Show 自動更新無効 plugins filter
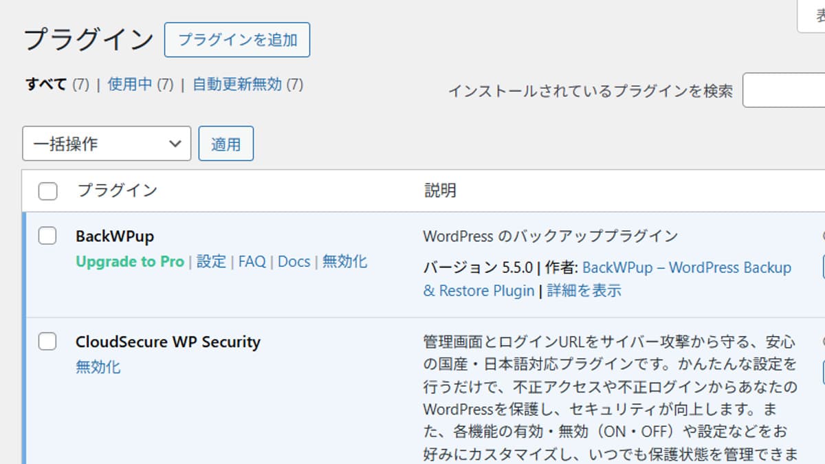 (237, 85)
